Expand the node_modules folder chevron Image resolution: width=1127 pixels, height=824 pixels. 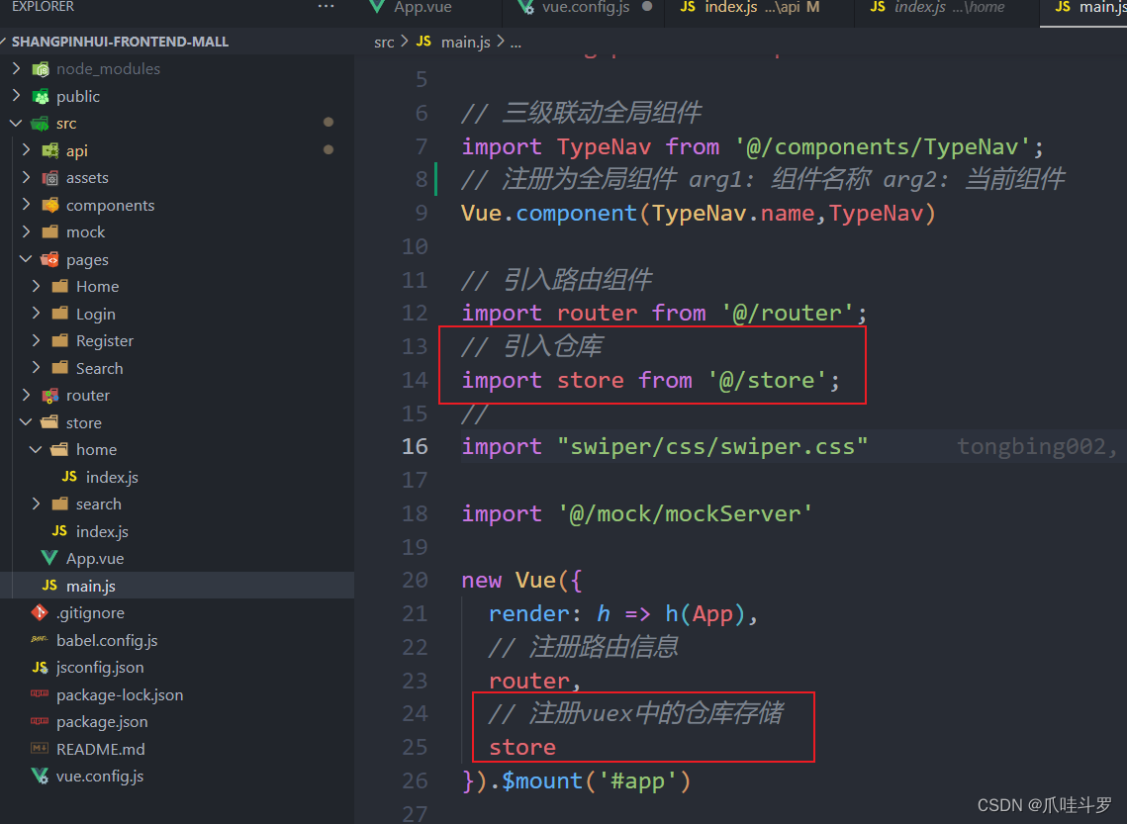(x=17, y=69)
